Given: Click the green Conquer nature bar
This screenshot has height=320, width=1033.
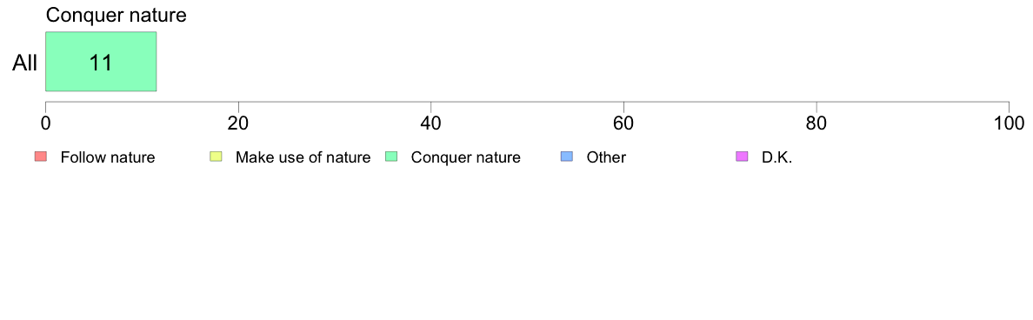Looking at the screenshot, I should [101, 61].
